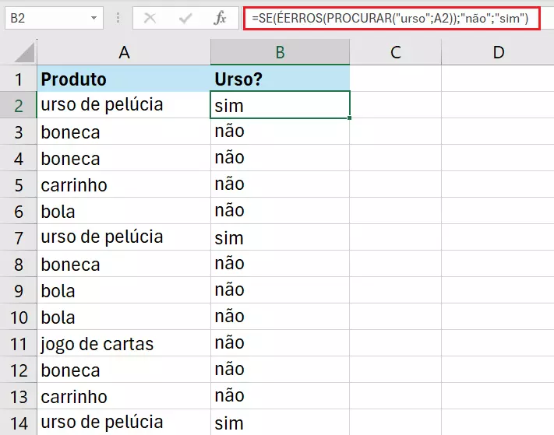This screenshot has width=554, height=435.
Task: Click the Cancel X icon in formula bar
Action: [150, 17]
